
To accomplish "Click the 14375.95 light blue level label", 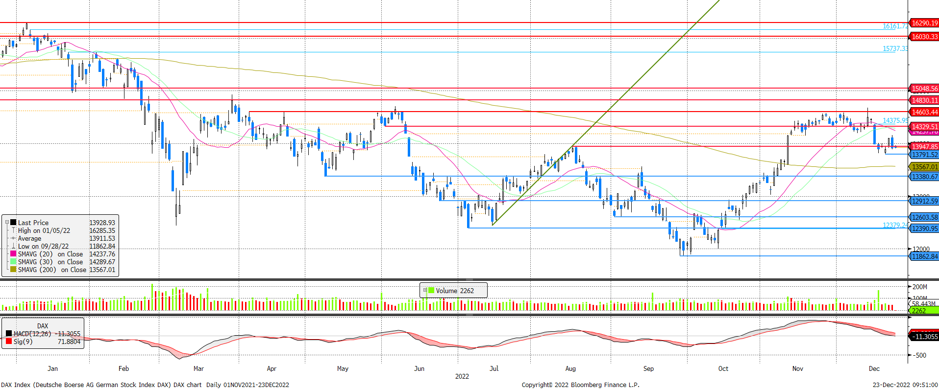I will (x=895, y=120).
